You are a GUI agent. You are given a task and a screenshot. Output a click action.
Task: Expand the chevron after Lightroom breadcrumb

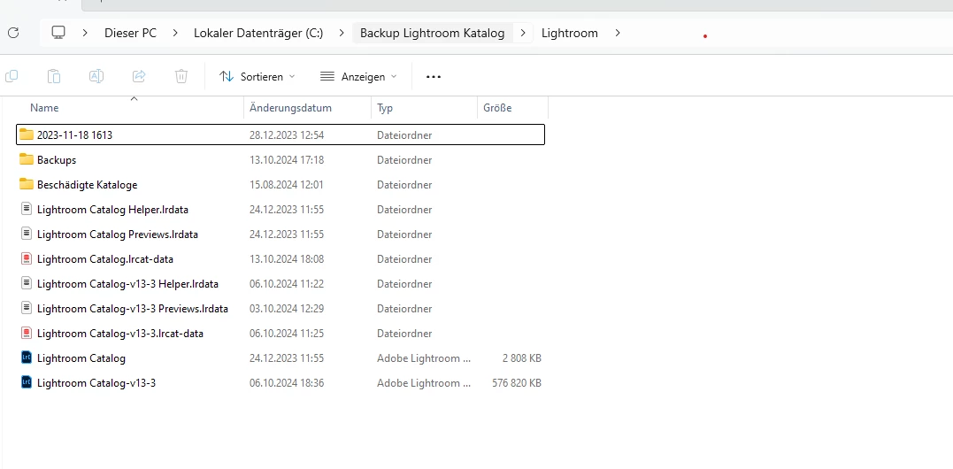(x=618, y=33)
